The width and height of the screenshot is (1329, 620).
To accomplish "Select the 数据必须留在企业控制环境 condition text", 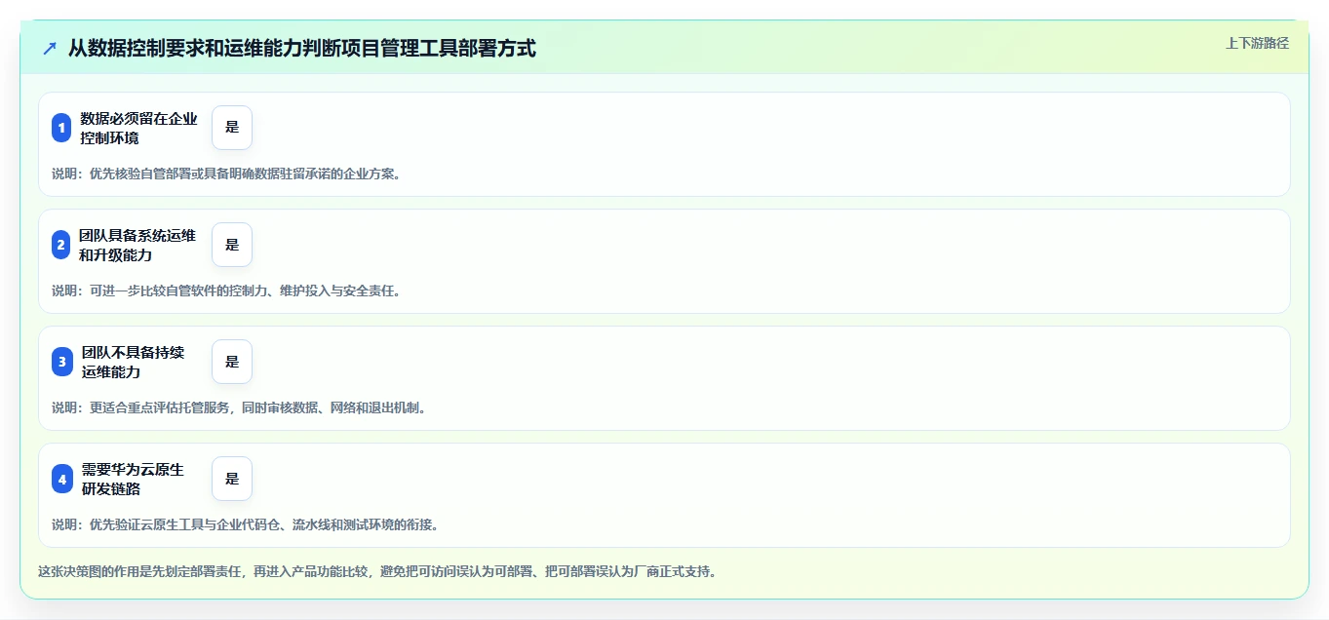I will (138, 128).
